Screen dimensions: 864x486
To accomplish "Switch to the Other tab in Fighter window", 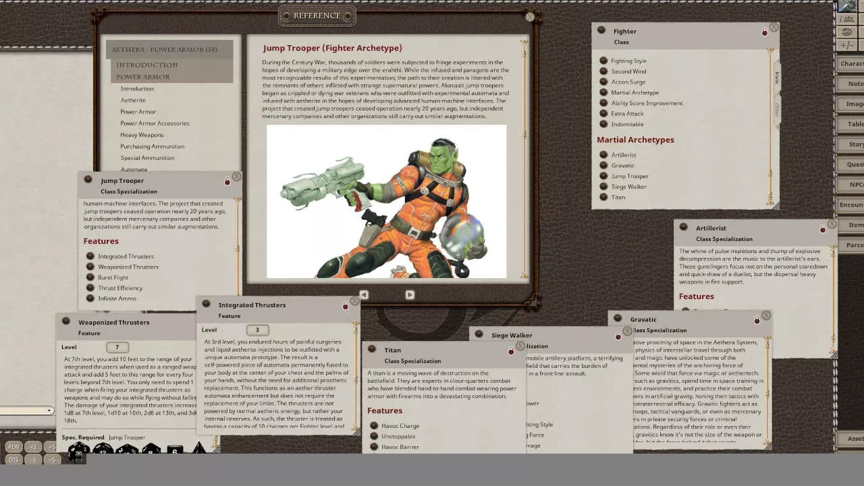I will coord(776,109).
